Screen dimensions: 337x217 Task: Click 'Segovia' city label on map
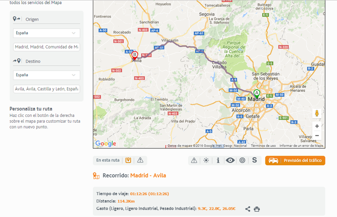click(x=207, y=14)
